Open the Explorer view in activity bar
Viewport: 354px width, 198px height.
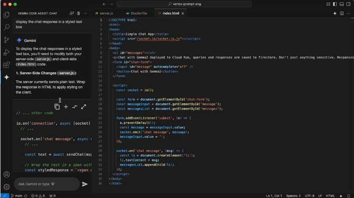click(x=6, y=15)
